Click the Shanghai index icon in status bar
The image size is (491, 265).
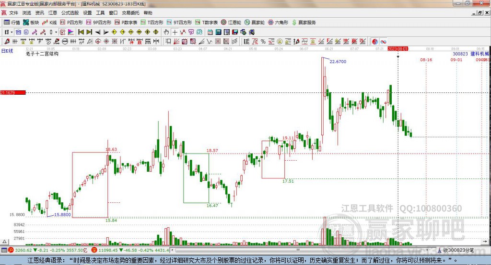11,250
